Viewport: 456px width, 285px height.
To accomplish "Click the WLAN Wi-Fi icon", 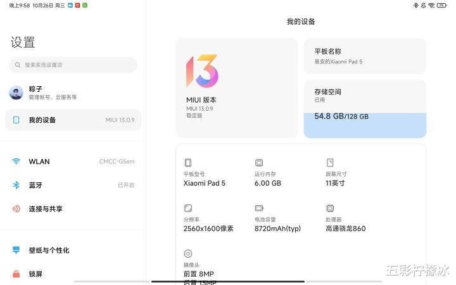I will tap(16, 161).
